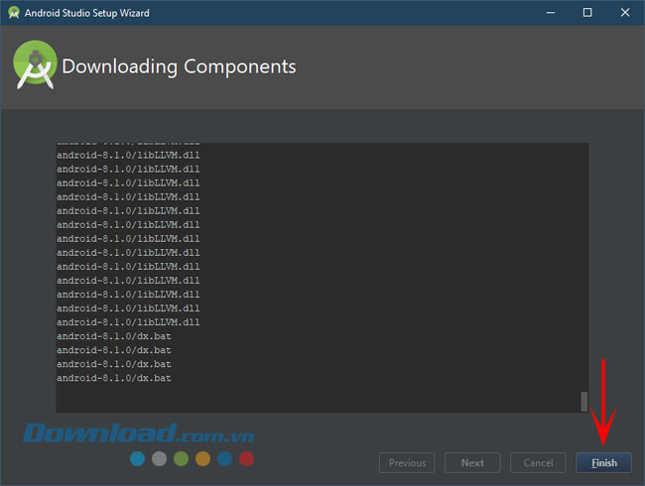This screenshot has width=645, height=486.
Task: Click the last 'android-8.1.0/dx.bat' log line
Action: (x=114, y=378)
